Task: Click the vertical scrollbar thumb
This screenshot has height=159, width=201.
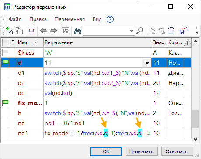Action: coord(195,119)
